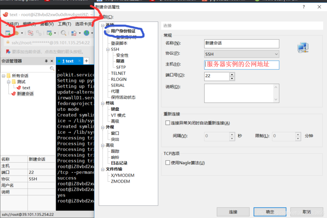Click the red flag add-session arrow icon
327x218 pixels.
coord(8,51)
